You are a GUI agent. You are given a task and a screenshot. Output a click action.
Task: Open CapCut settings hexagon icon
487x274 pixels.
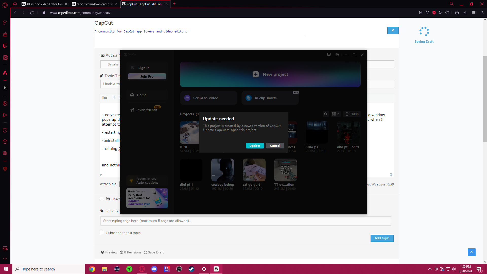tap(337, 55)
